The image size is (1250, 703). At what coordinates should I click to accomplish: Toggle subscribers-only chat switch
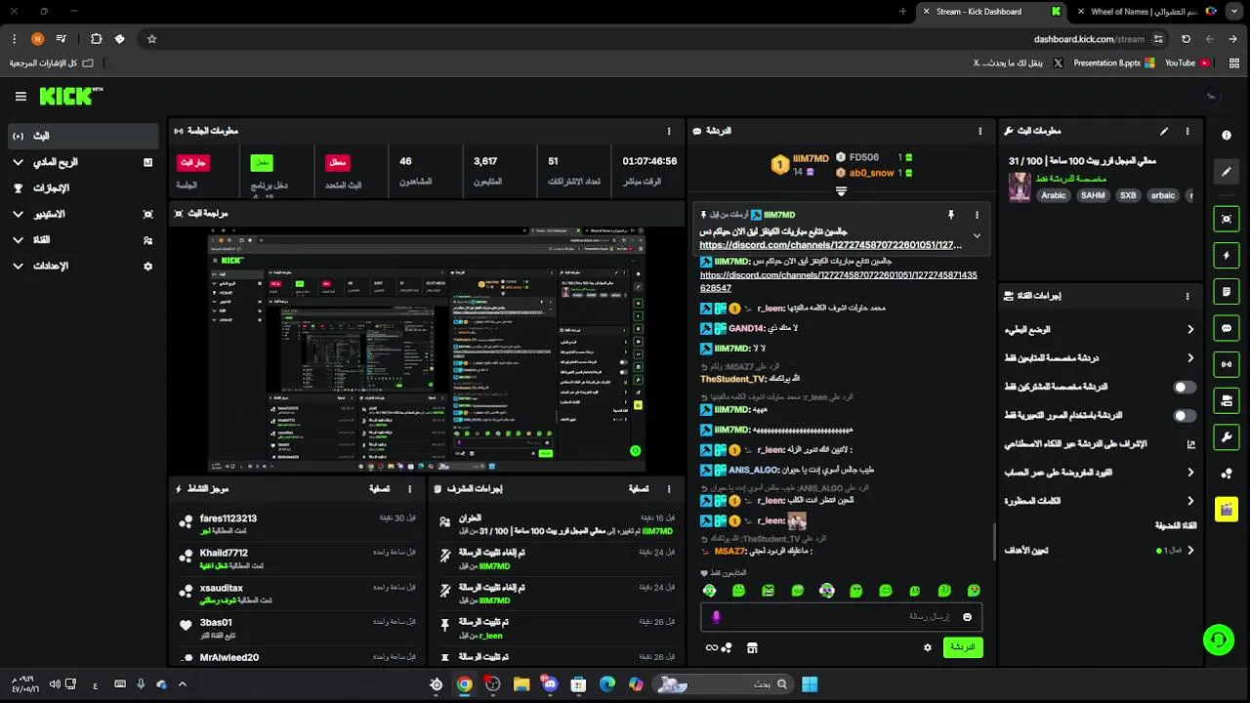(1184, 388)
